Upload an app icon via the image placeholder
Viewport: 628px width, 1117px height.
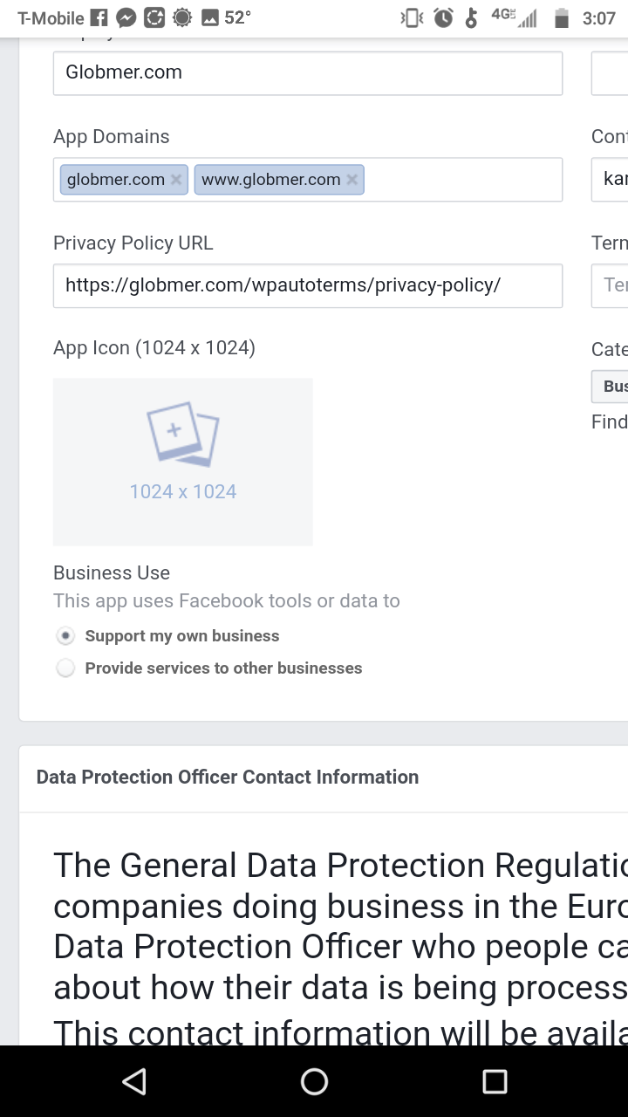(x=183, y=462)
